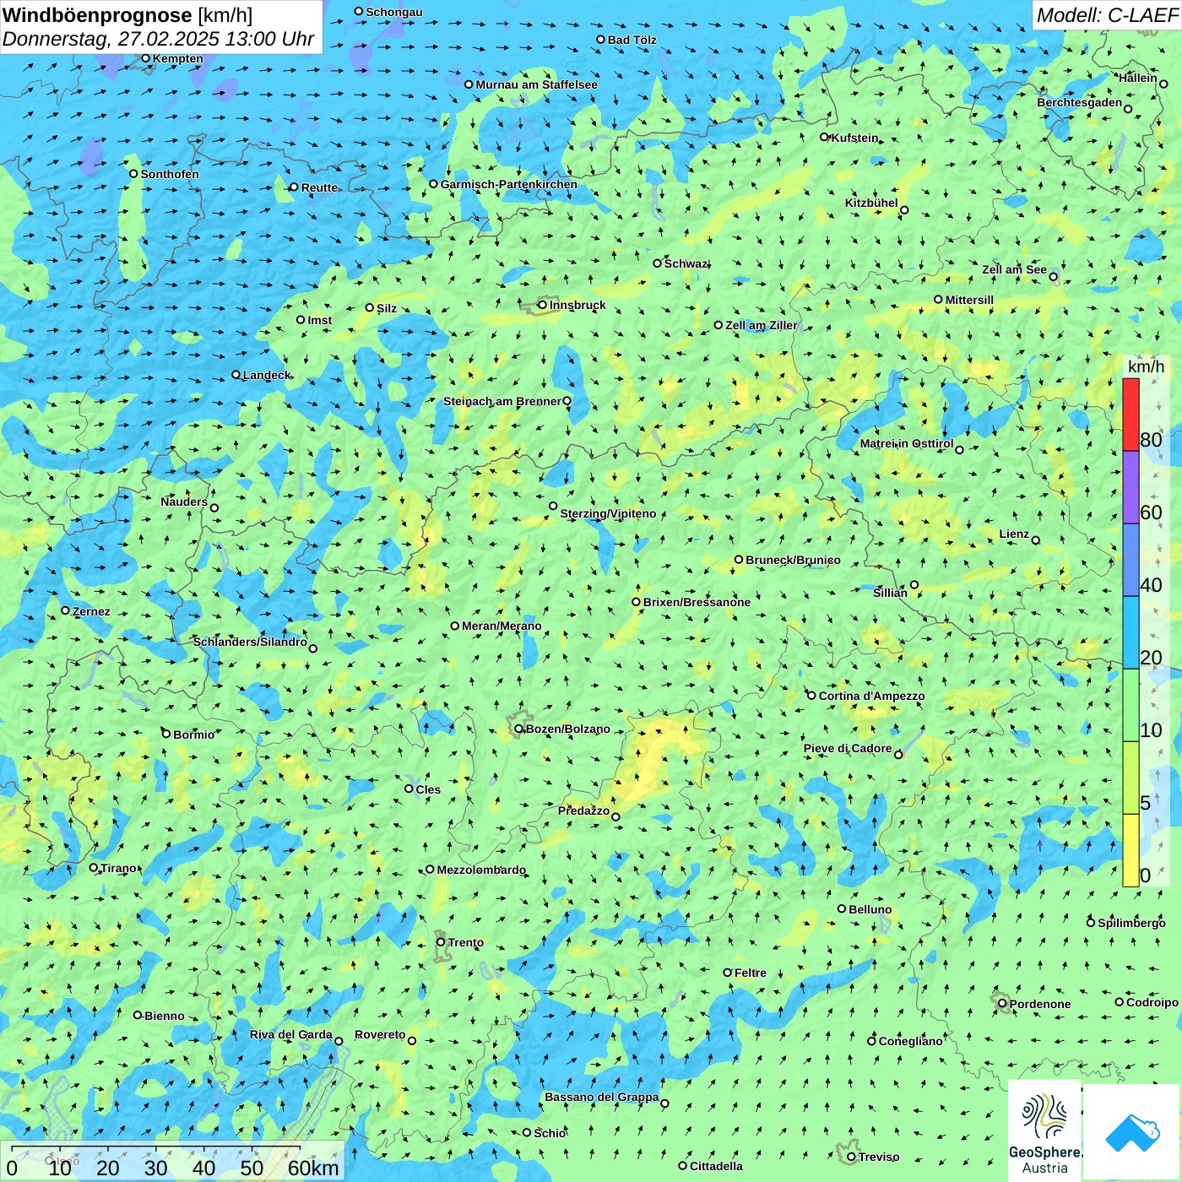Image resolution: width=1182 pixels, height=1182 pixels.
Task: Click the Sterzing/Vipiteno label
Action: pos(608,513)
